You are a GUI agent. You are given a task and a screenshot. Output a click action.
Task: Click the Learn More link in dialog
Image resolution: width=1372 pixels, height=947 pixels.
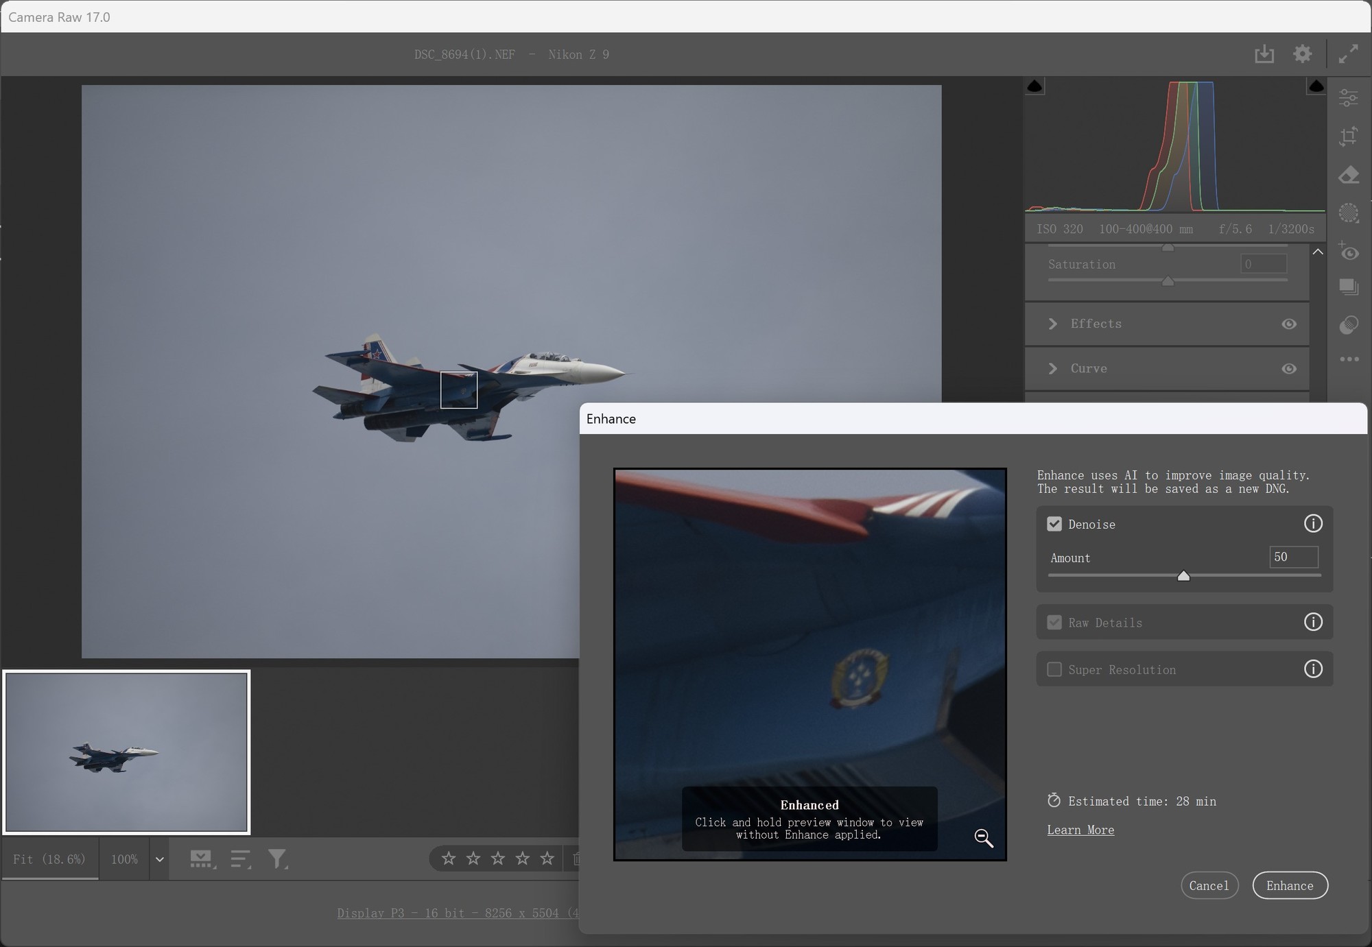pos(1080,829)
